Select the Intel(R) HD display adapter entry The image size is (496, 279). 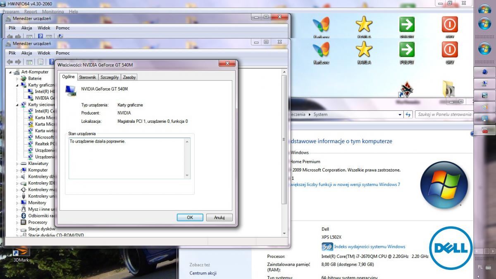45,91
